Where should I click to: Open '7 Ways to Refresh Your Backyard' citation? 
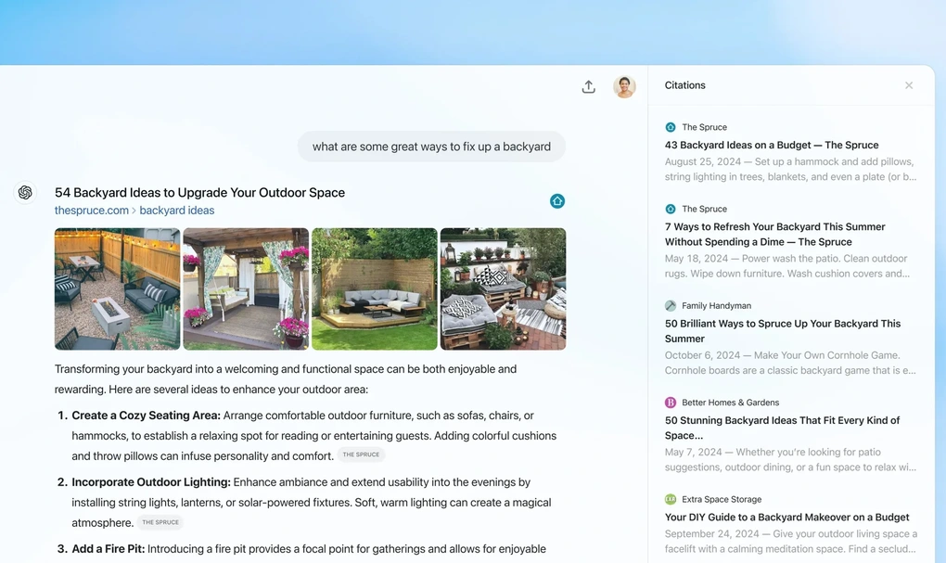coord(774,234)
